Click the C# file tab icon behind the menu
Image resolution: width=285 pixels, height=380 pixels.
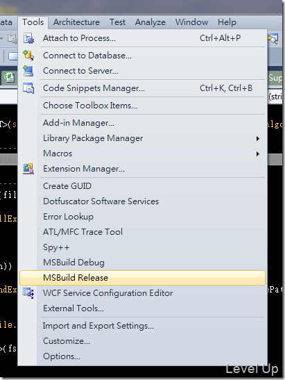click(x=9, y=78)
